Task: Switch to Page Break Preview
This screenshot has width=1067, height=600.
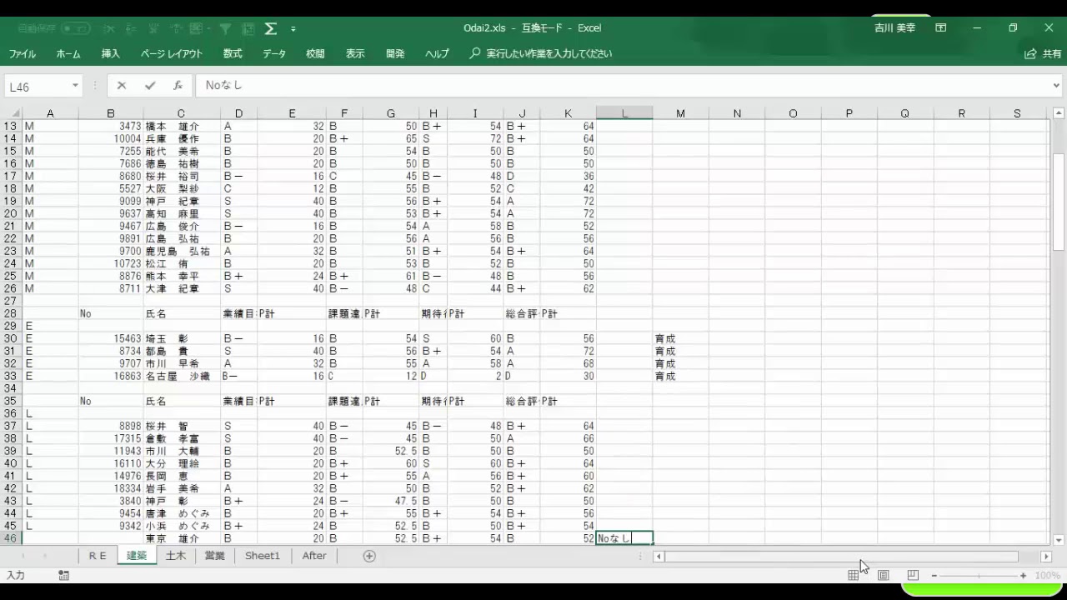Action: [x=913, y=575]
